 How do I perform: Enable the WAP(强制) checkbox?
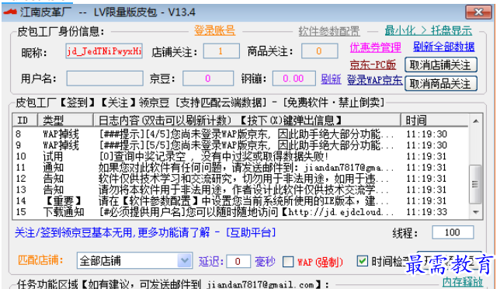coord(288,262)
